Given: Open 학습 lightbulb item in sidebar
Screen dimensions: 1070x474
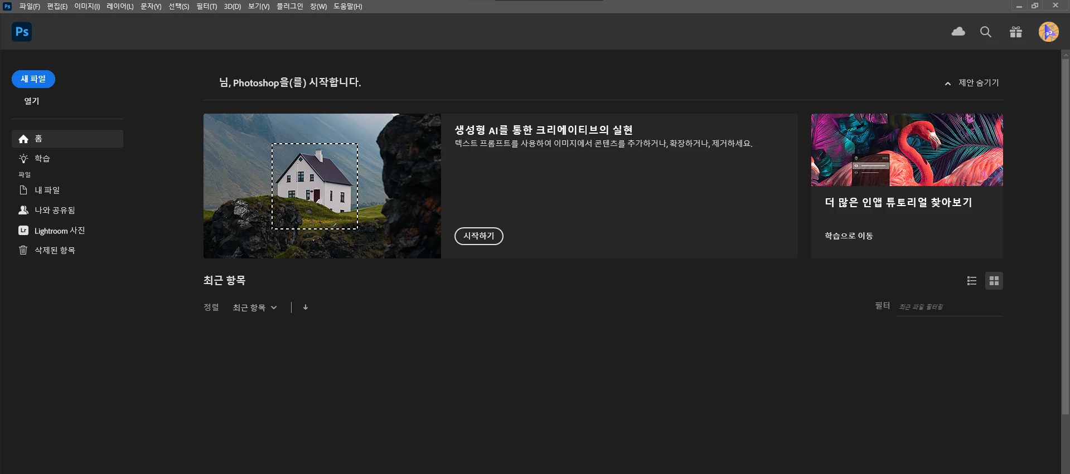Looking at the screenshot, I should pyautogui.click(x=67, y=159).
